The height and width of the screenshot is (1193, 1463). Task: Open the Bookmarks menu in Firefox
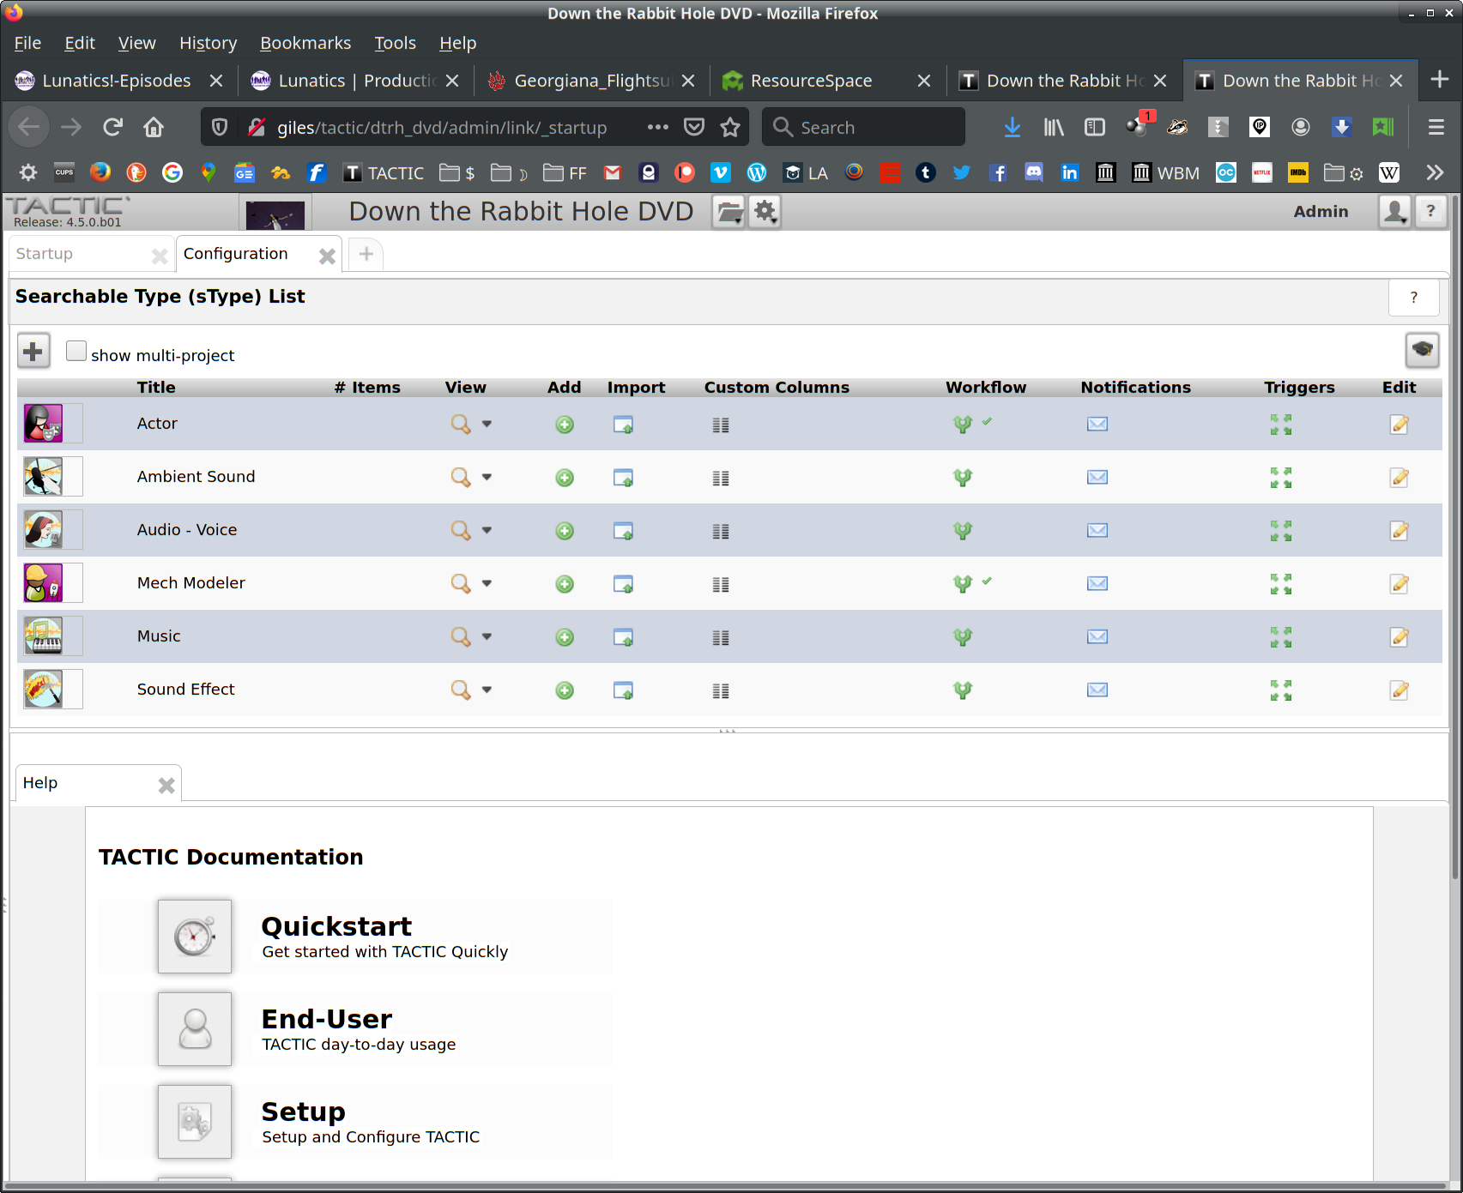(x=305, y=43)
